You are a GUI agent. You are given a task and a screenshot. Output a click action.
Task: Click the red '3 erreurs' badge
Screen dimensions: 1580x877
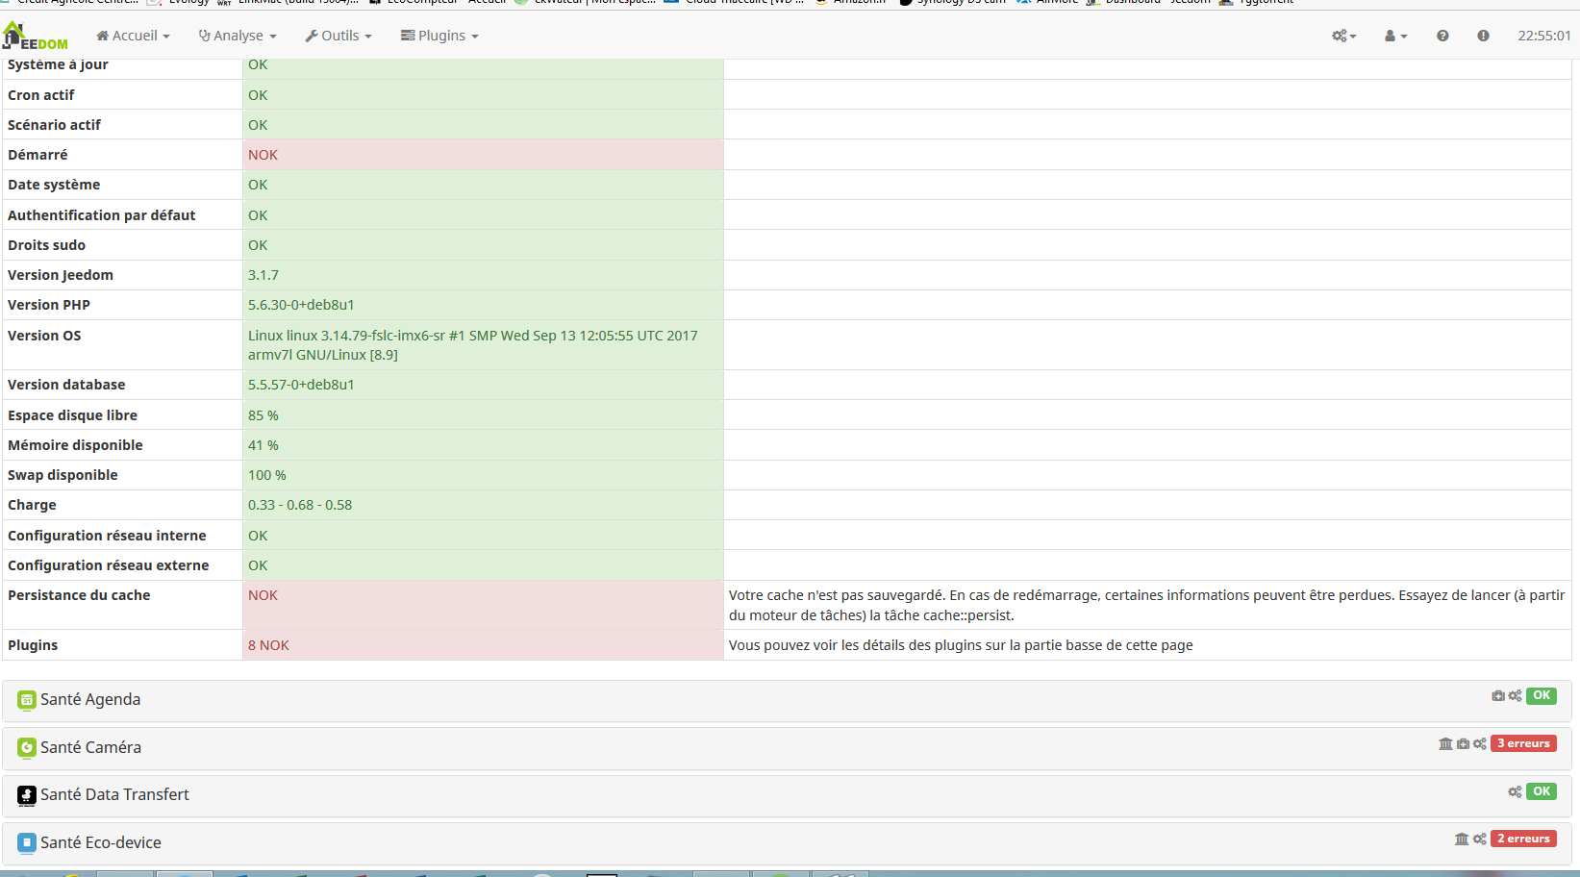pos(1523,743)
